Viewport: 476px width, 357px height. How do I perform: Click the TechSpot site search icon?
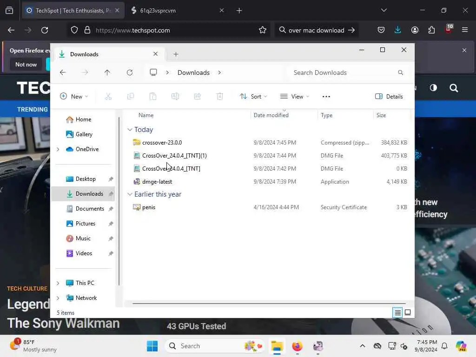(454, 88)
